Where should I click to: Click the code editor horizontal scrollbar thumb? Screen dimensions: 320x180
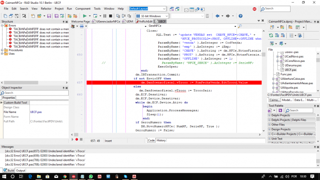tap(76, 135)
